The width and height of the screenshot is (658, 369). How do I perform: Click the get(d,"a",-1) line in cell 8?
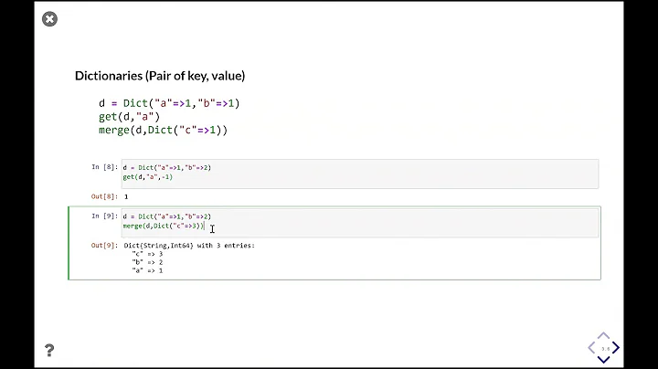coord(153,177)
